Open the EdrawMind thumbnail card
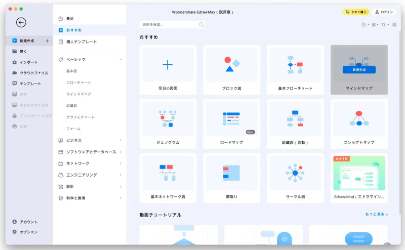The width and height of the screenshot is (405, 250). [x=359, y=178]
